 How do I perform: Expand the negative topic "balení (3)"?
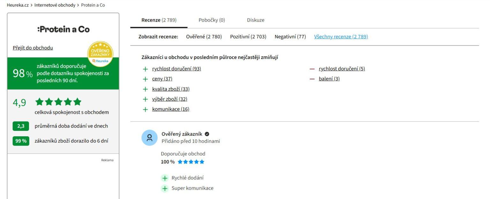(329, 79)
